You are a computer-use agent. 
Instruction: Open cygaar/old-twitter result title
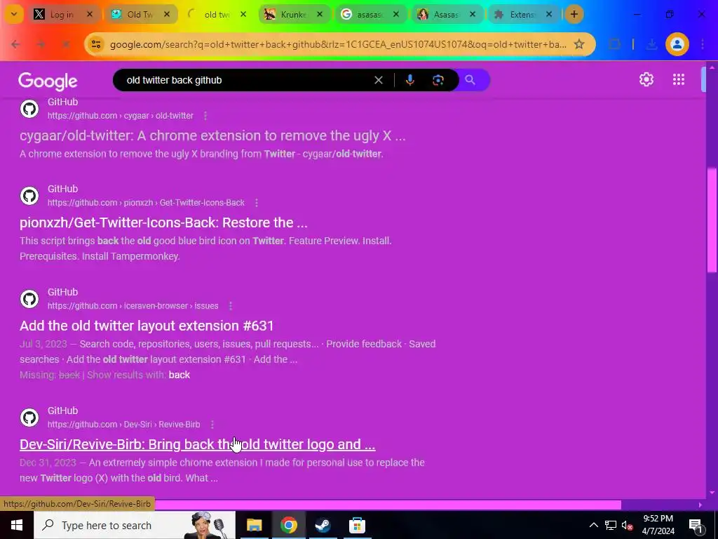212,135
